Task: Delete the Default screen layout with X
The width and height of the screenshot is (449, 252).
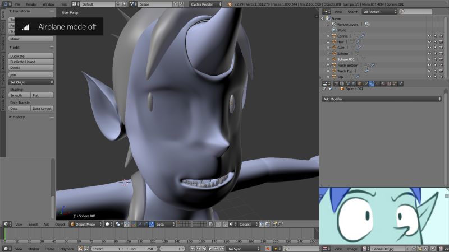Action: click(x=124, y=4)
